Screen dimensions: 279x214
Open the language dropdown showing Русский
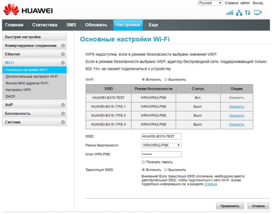[x=210, y=3]
